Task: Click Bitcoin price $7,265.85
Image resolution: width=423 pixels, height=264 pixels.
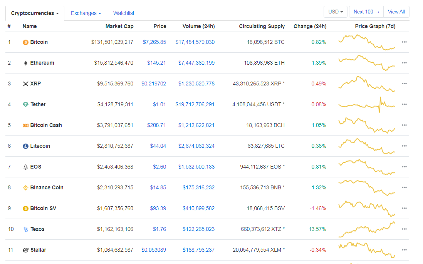Action: point(154,42)
